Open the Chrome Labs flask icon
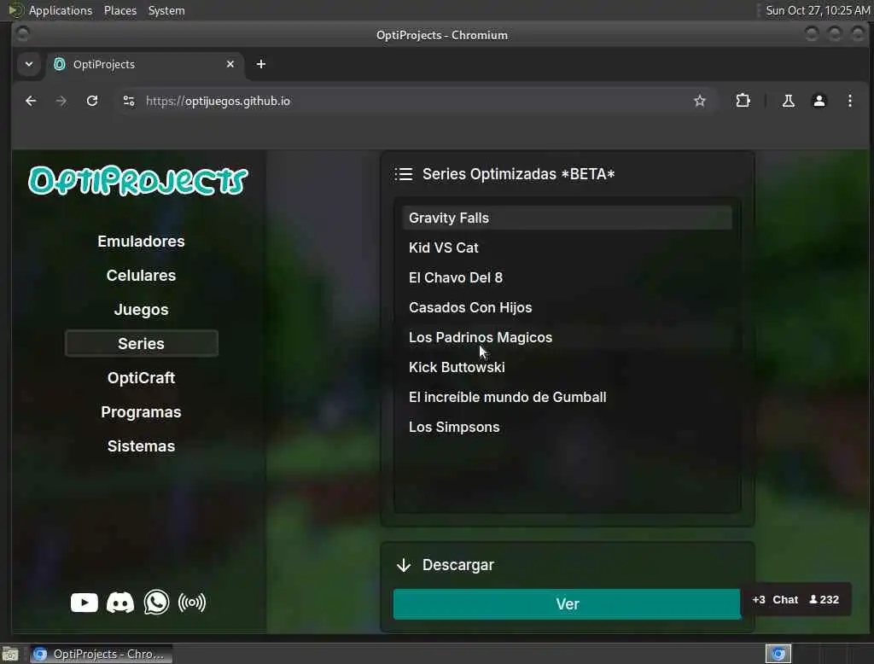The image size is (874, 664). pos(788,101)
